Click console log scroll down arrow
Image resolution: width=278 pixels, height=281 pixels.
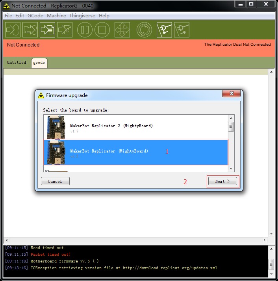coord(271,274)
